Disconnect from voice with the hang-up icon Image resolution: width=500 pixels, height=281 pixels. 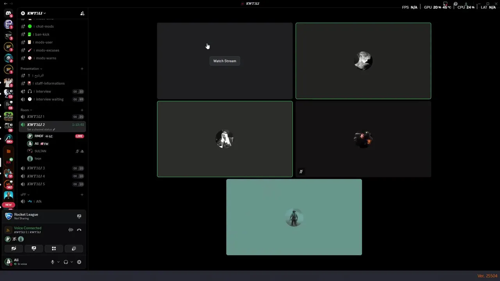pos(79,230)
